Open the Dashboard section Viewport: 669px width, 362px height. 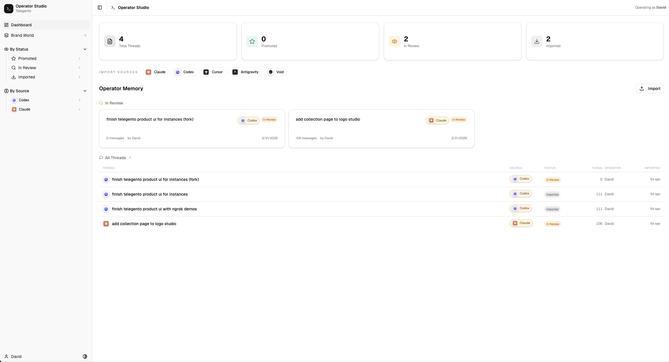(21, 25)
